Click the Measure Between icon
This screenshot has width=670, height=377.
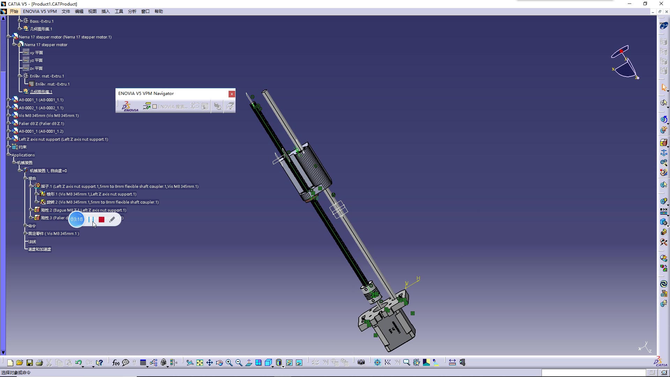click(452, 363)
